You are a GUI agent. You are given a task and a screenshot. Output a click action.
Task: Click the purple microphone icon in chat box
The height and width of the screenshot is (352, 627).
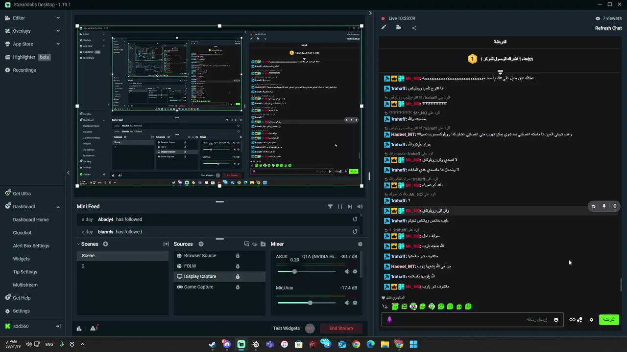click(390, 320)
